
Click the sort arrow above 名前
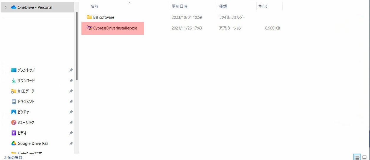pos(129,3)
